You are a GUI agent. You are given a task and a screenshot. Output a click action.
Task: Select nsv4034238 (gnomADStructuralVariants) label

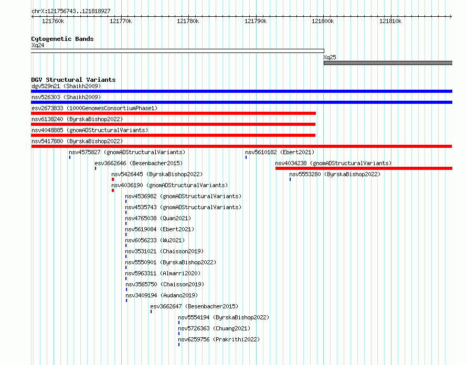click(x=333, y=163)
